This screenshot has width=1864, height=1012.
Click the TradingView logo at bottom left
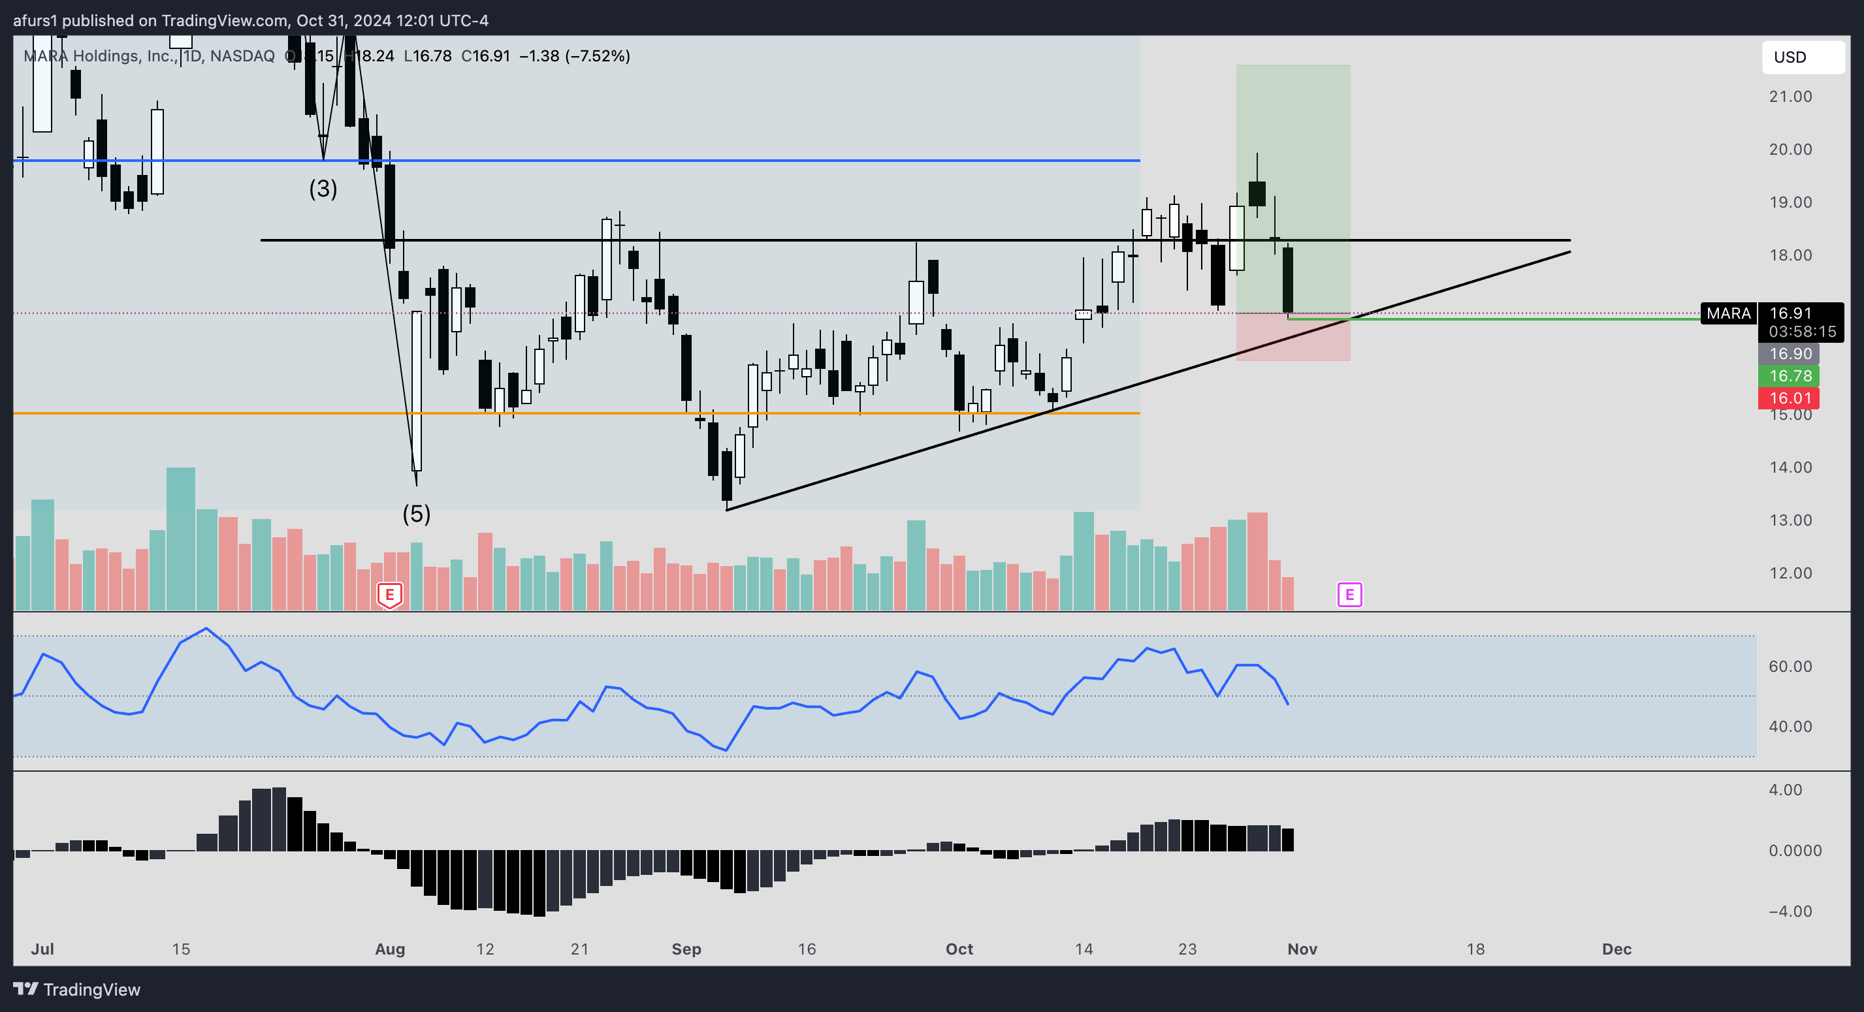coord(76,989)
